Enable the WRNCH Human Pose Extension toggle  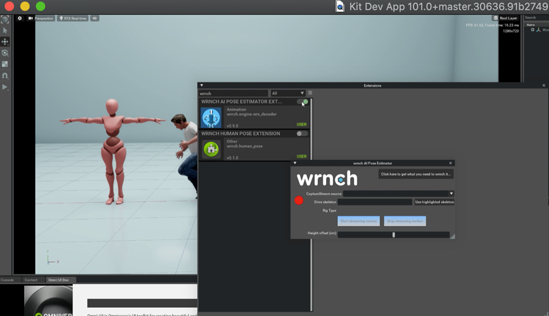[x=302, y=133]
